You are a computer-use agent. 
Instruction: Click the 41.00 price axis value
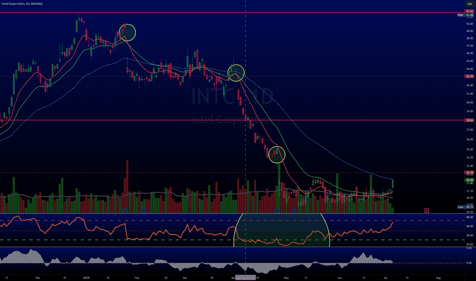pyautogui.click(x=469, y=93)
